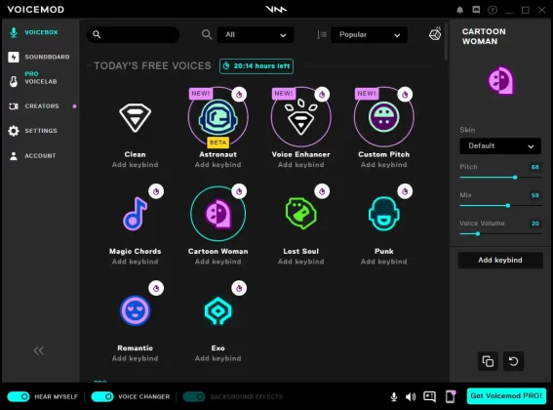The height and width of the screenshot is (410, 553).
Task: Select the Clean voice icon
Action: point(135,117)
